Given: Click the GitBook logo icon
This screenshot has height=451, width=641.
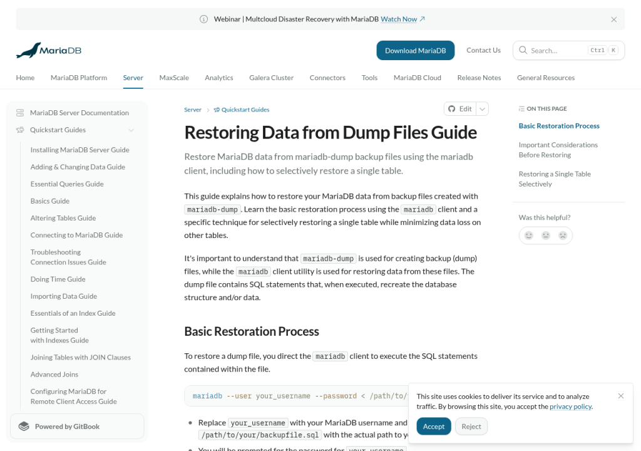Looking at the screenshot, I should [x=24, y=427].
